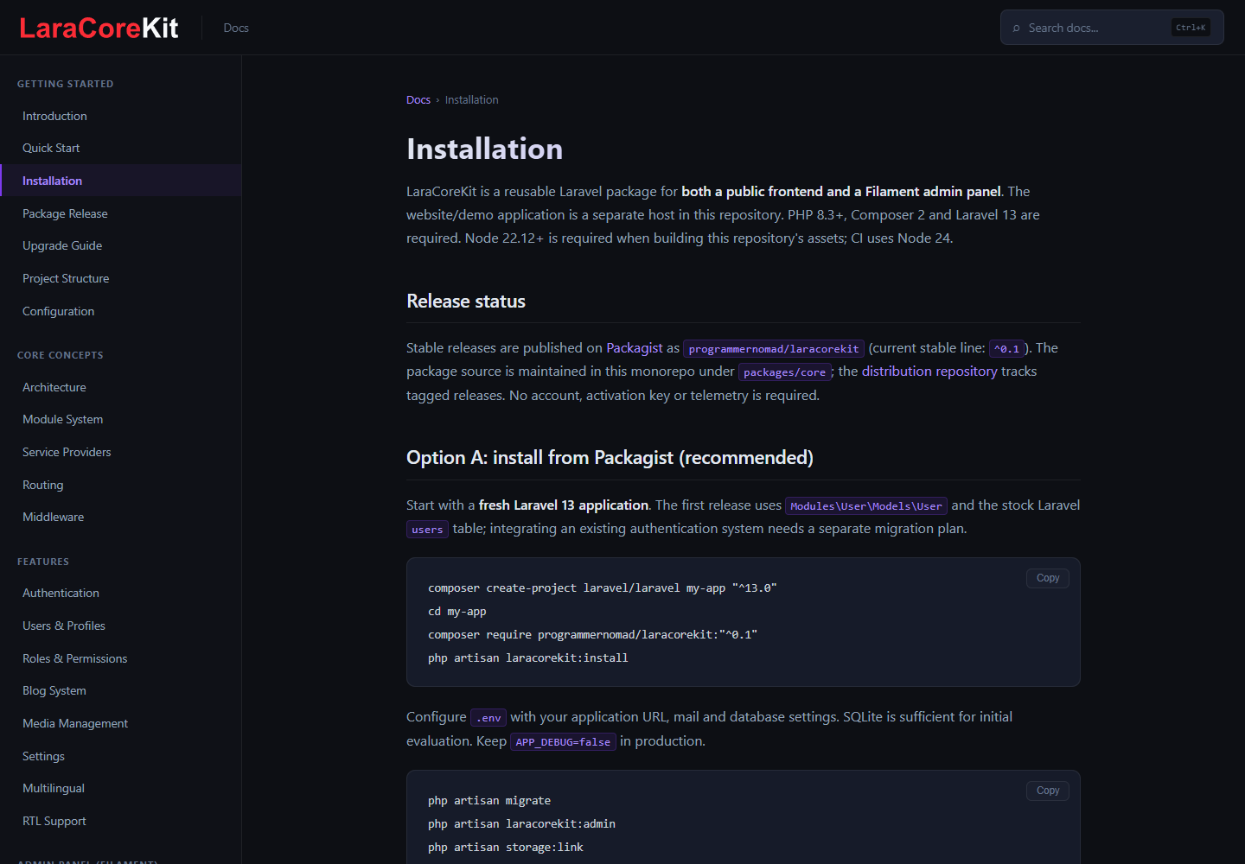Image resolution: width=1245 pixels, height=864 pixels.
Task: Click the php artisan storage:link line
Action: click(x=506, y=847)
